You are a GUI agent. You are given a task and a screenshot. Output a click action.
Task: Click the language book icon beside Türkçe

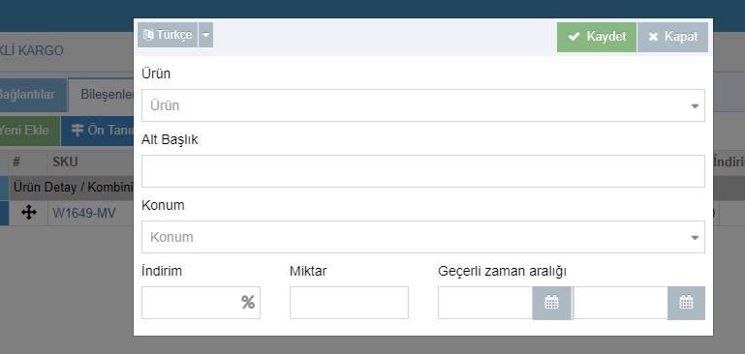[x=148, y=35]
